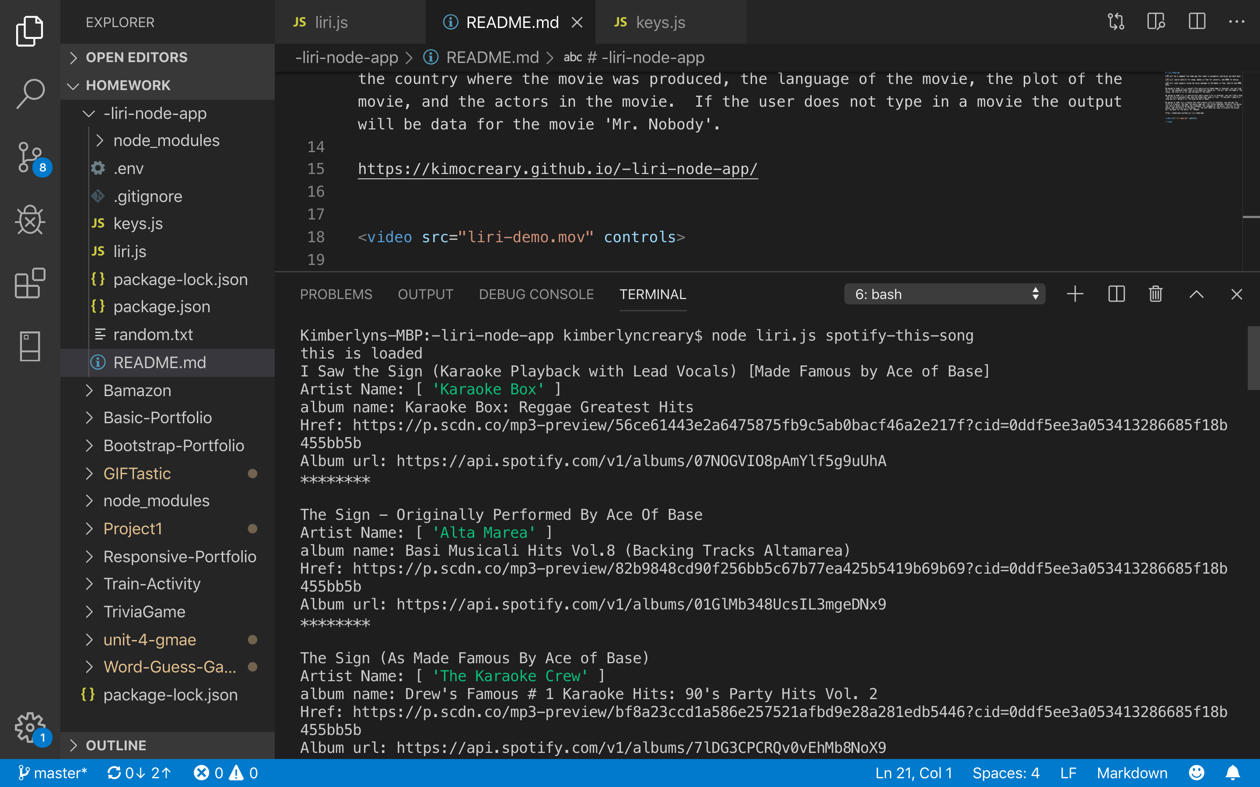Screen dimensions: 1260x787
Task: Create a new terminal with the plus icon
Action: [1074, 294]
